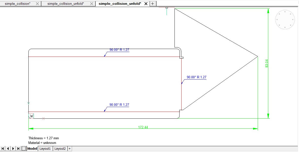The height and width of the screenshot is (152, 299).
Task: Jump to the last layout tab arrow
Action: coord(18,148)
